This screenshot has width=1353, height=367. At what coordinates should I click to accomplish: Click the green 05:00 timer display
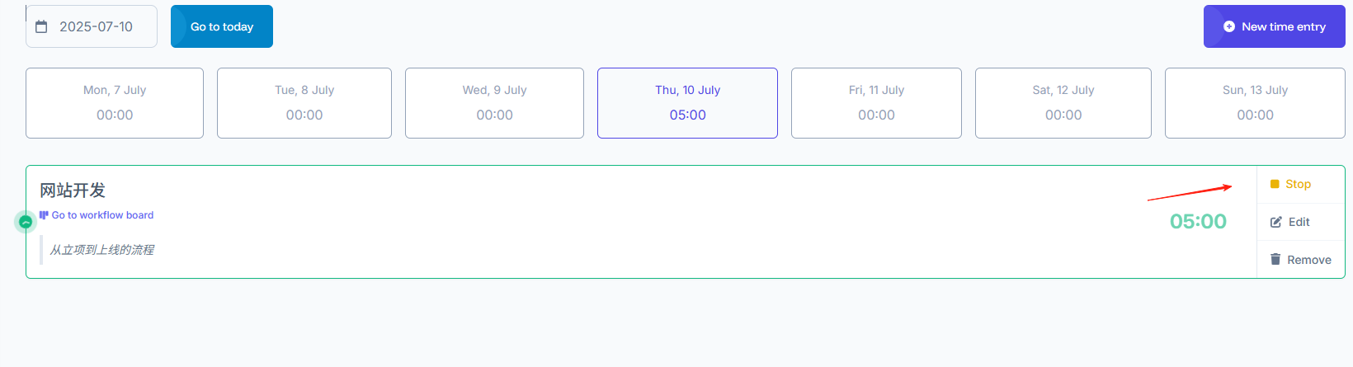tap(1198, 221)
